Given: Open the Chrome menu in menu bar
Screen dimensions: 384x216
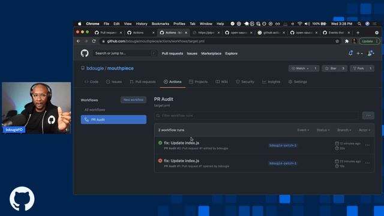Looking at the screenshot, I should click(92, 24).
